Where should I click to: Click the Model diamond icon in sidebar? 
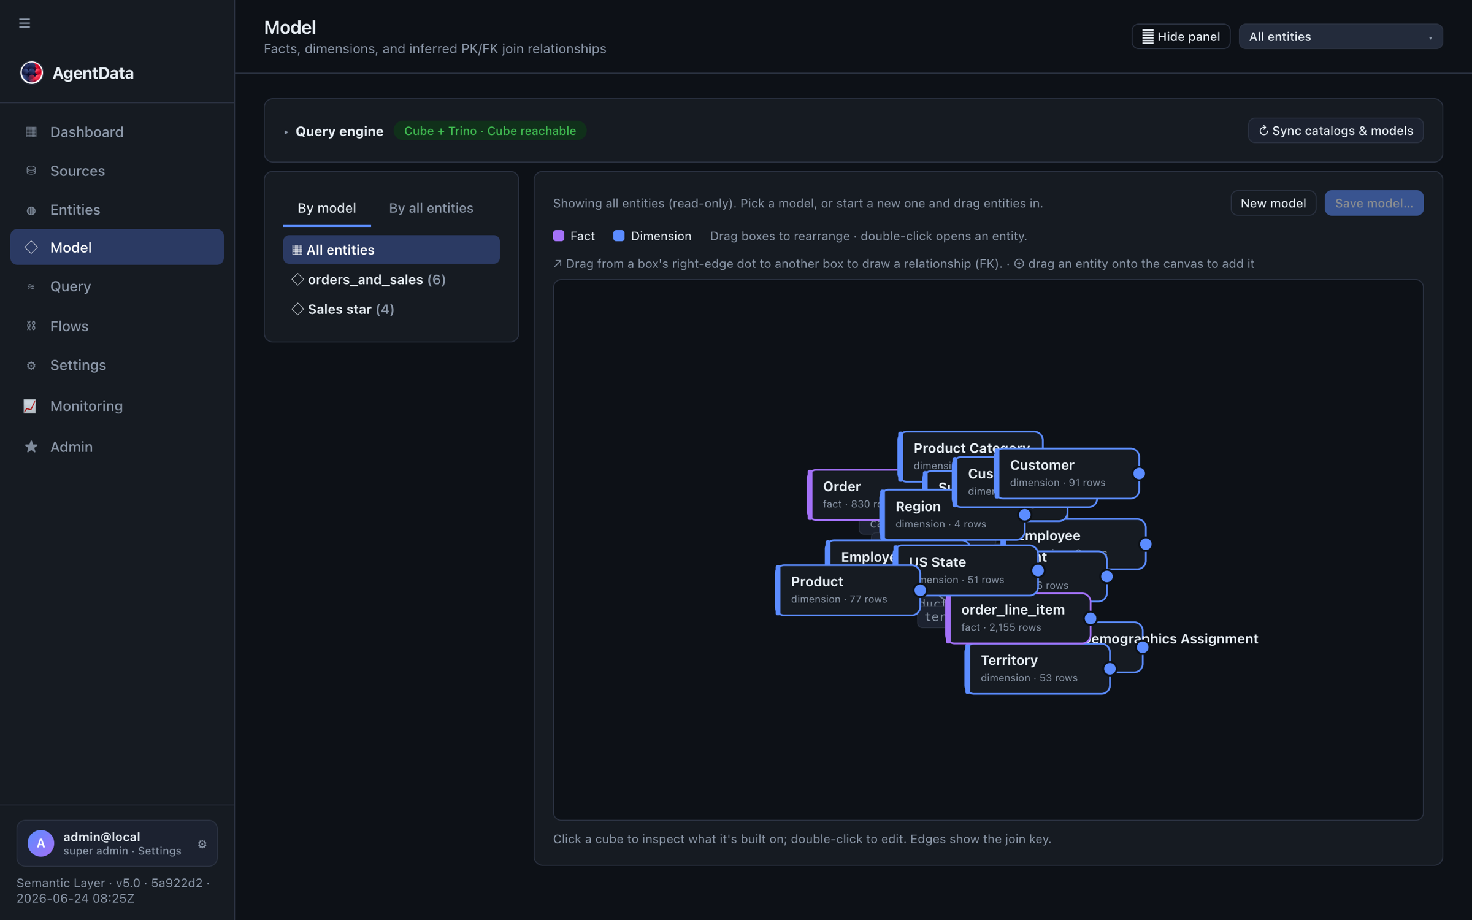coord(31,247)
